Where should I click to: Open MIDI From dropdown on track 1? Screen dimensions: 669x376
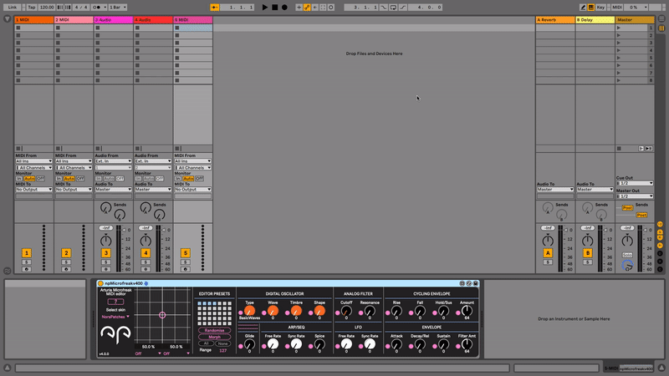(33, 161)
